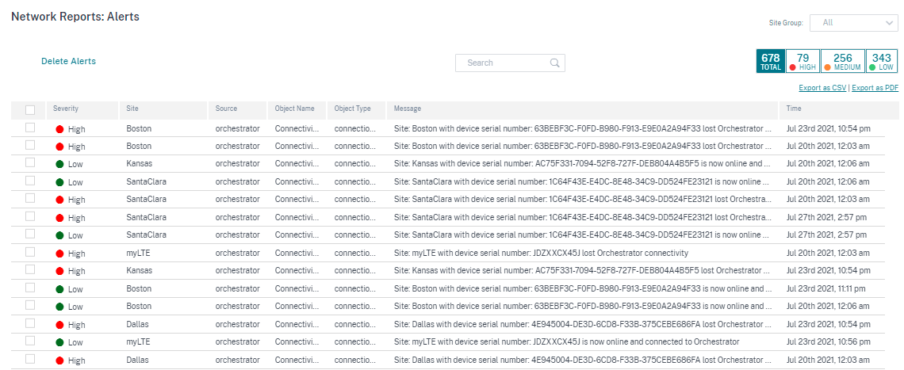Viewport: 904px width, 370px height.
Task: Click green dot on the 343 Low tile
Action: [872, 67]
